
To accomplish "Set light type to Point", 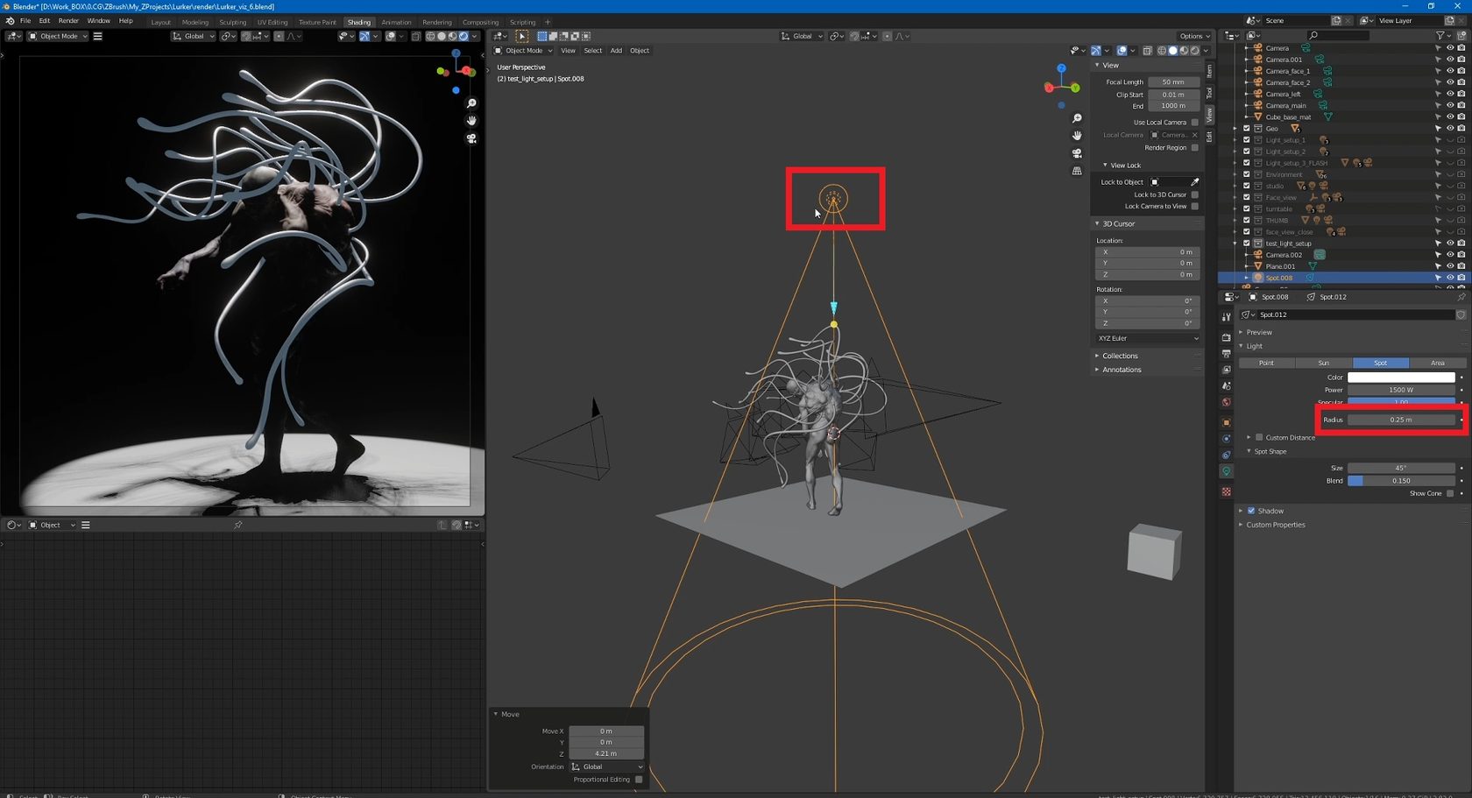I will click(1266, 363).
